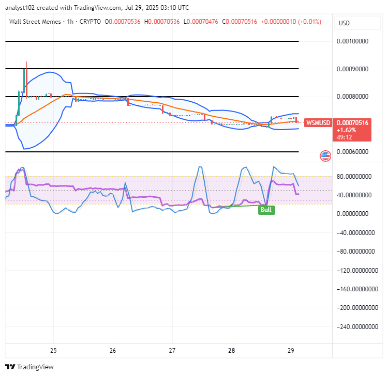Click the CRYPTO exchange label
The image size is (388, 376).
point(90,22)
